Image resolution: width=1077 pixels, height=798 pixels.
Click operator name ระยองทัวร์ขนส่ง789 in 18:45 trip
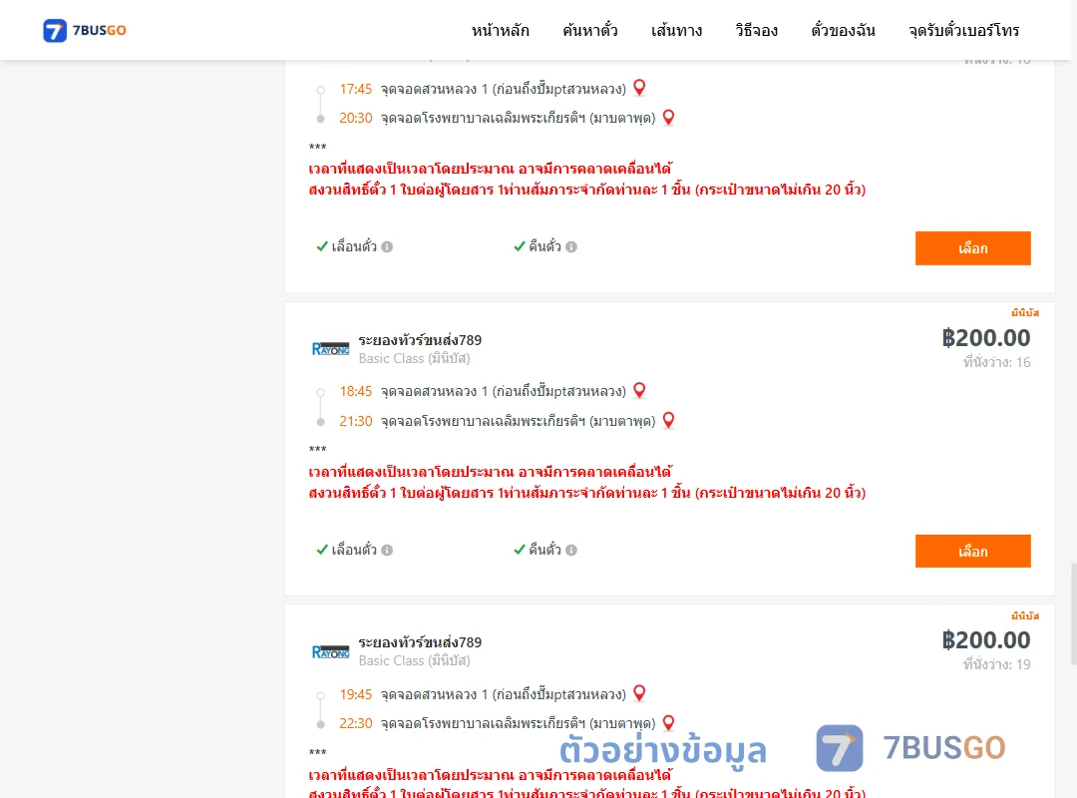(x=420, y=339)
